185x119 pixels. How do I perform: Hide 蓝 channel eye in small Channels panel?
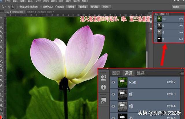[x=156, y=39]
